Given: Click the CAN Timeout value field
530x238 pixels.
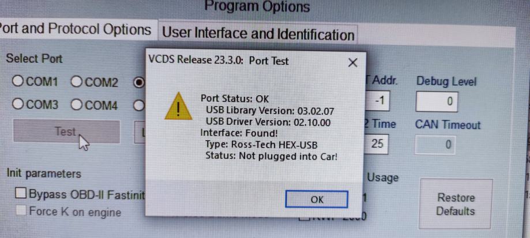Looking at the screenshot, I should click(436, 145).
